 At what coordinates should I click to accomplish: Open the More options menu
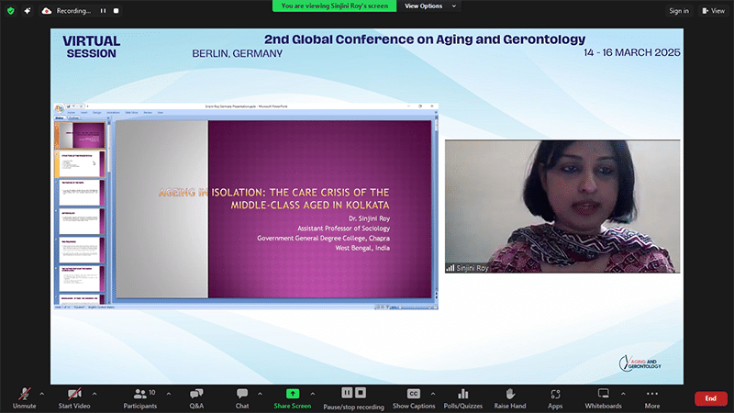point(652,396)
